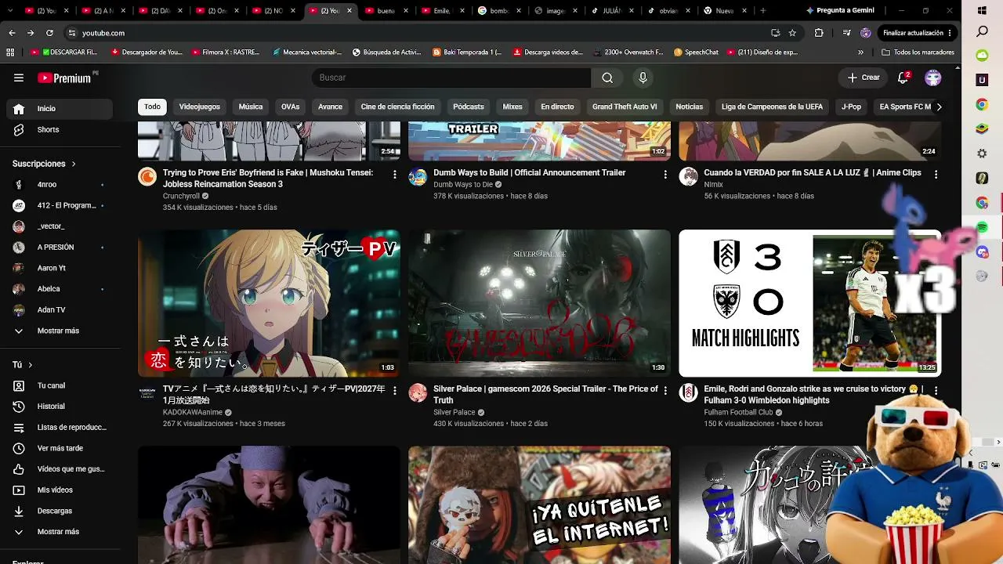1003x564 pixels.
Task: Open YouTube notifications bell
Action: (903, 78)
